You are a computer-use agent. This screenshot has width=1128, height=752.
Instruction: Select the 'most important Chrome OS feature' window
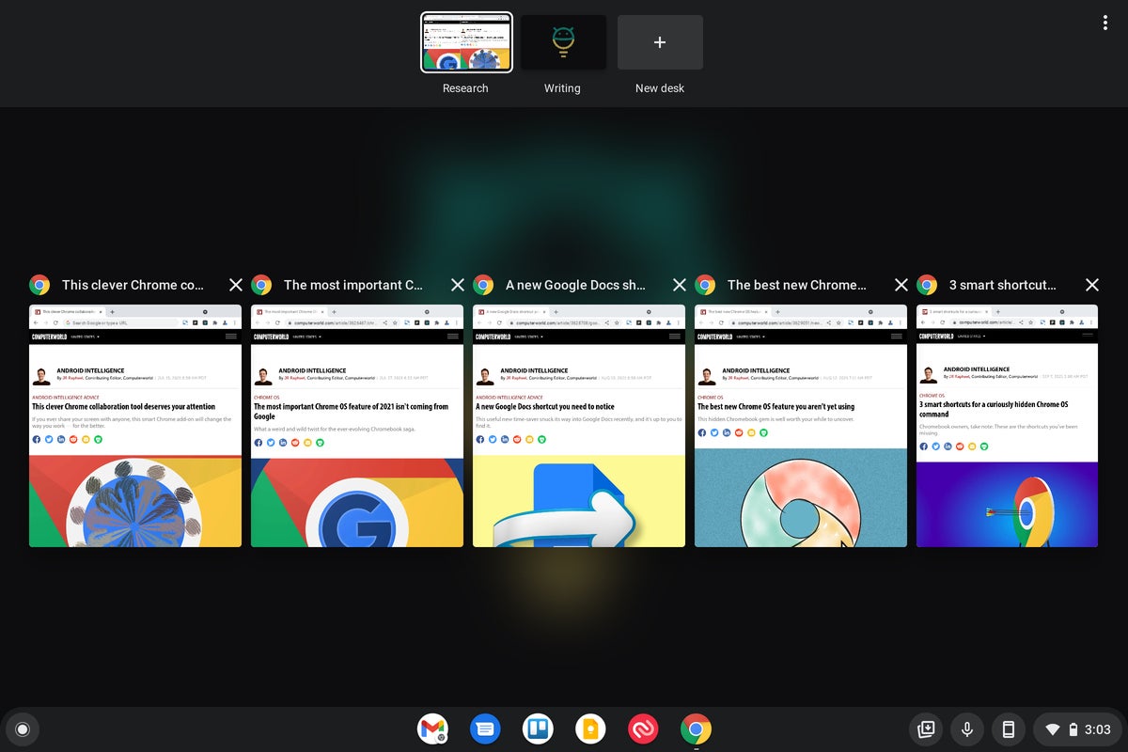pos(357,426)
